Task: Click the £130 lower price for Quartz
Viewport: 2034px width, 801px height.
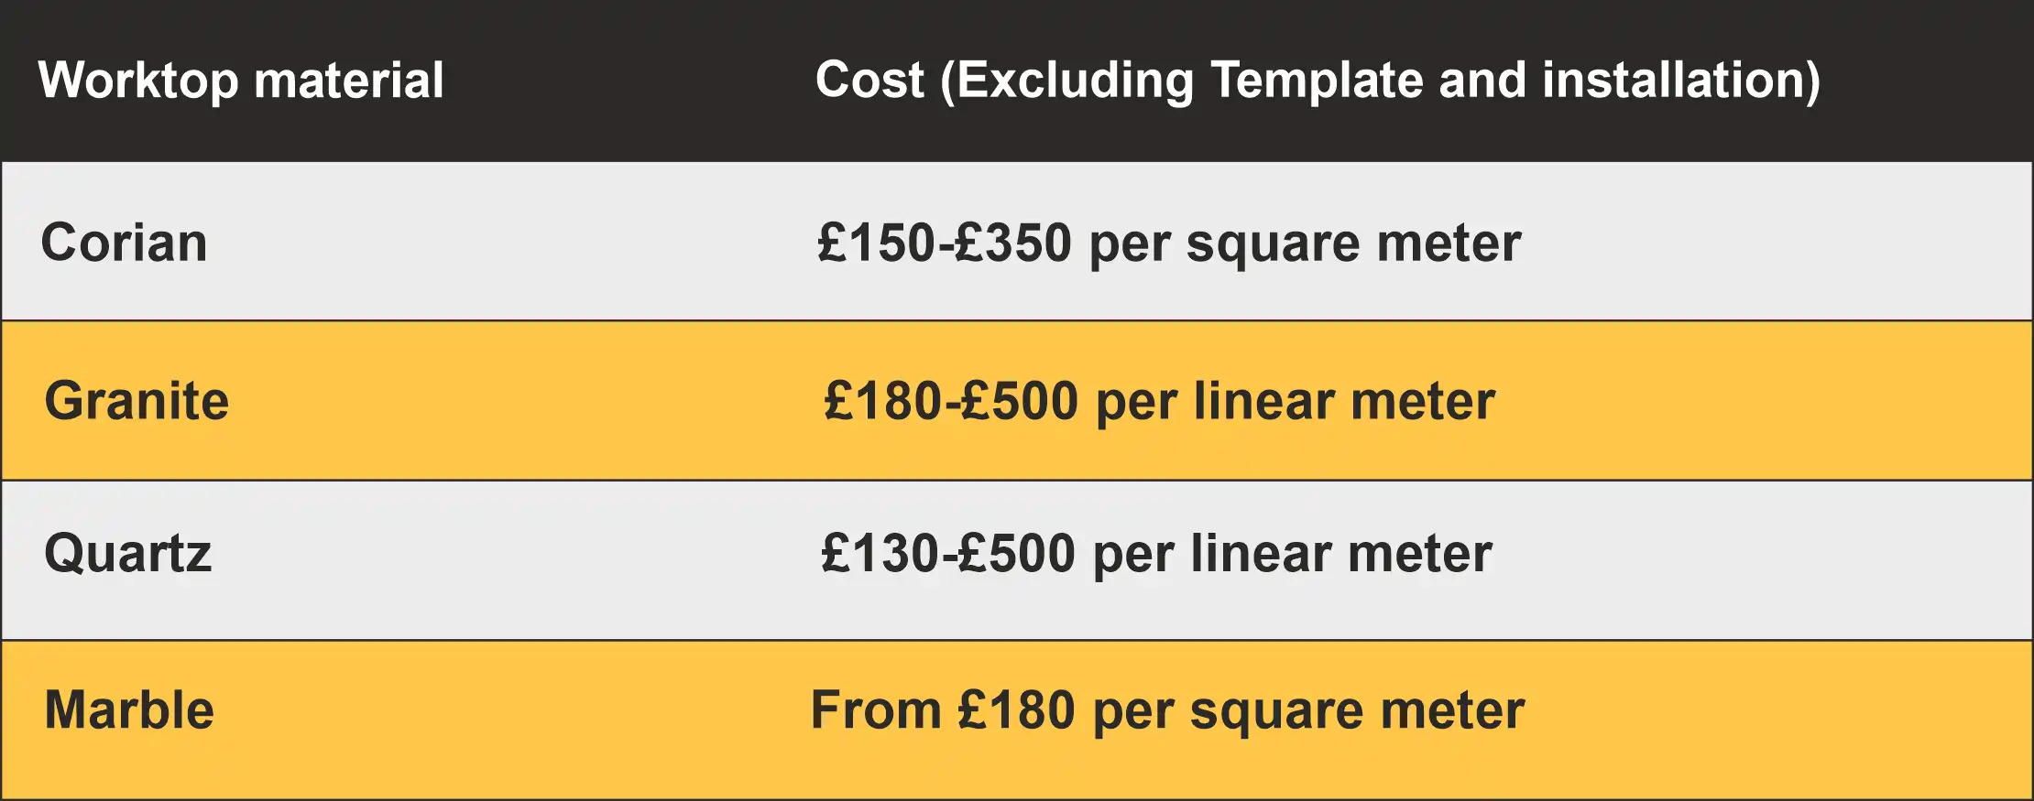Action: (880, 554)
